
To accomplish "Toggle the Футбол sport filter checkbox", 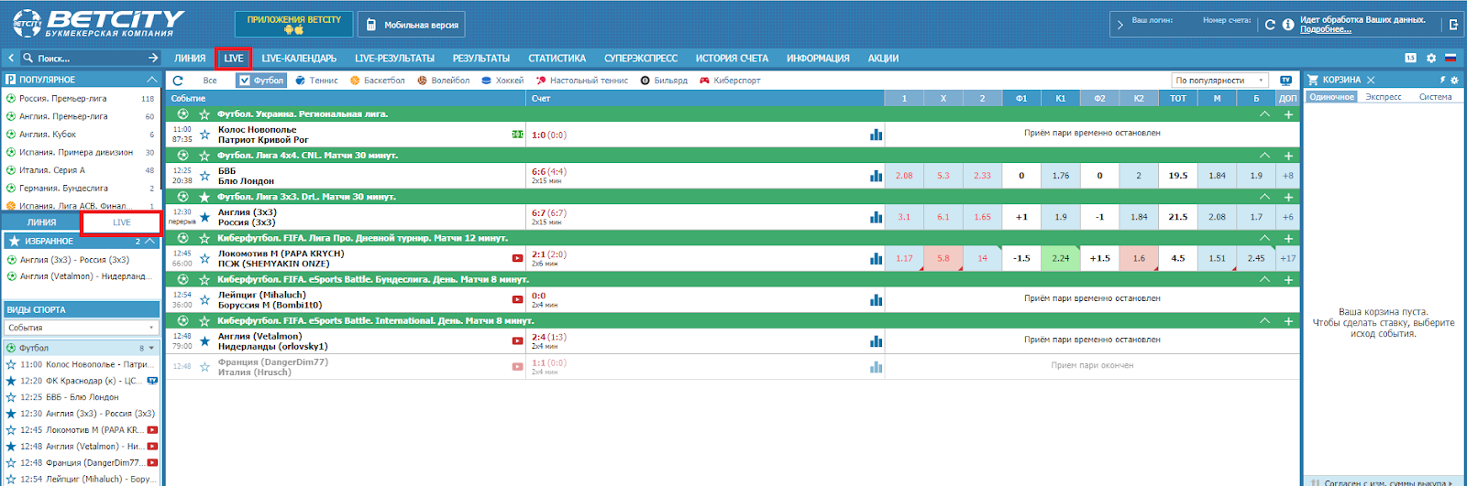I will pos(244,81).
